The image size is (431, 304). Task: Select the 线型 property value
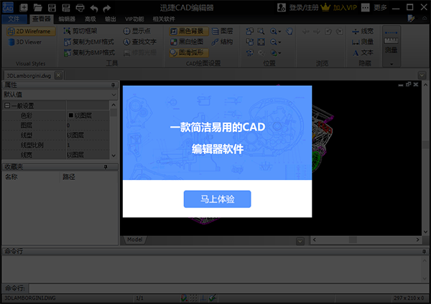(88, 136)
